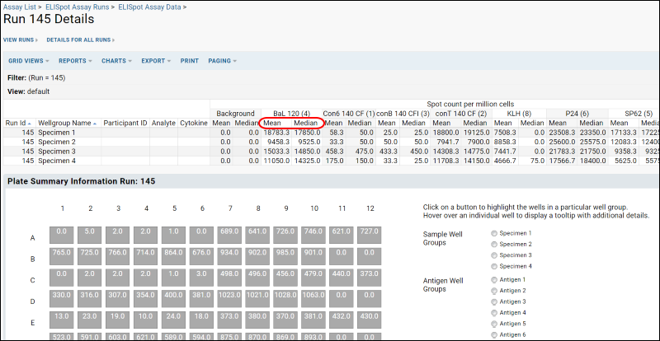660x341 pixels.
Task: Click the Background Mean column header
Action: click(221, 124)
